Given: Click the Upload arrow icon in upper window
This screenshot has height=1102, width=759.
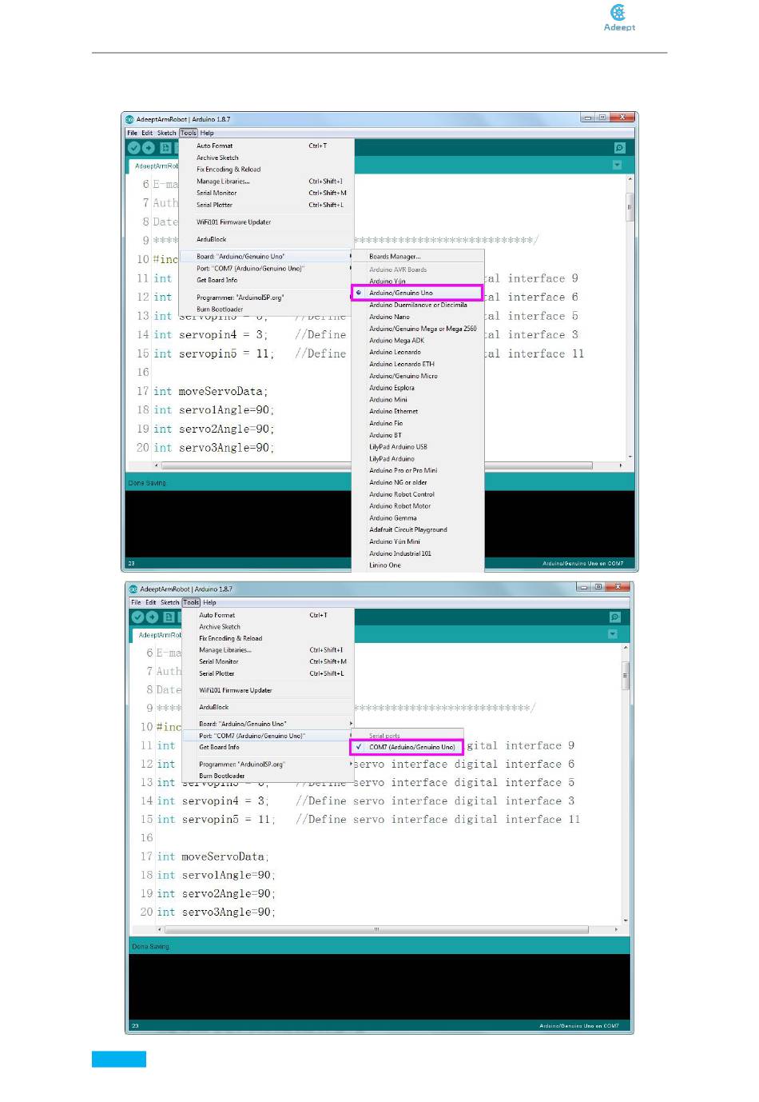Looking at the screenshot, I should pyautogui.click(x=149, y=148).
